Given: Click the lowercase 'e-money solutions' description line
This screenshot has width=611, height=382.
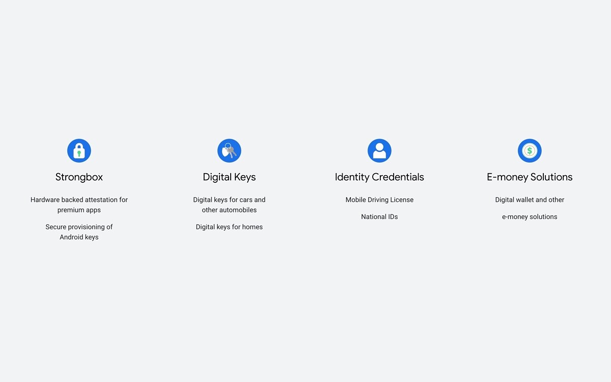Looking at the screenshot, I should [x=530, y=216].
